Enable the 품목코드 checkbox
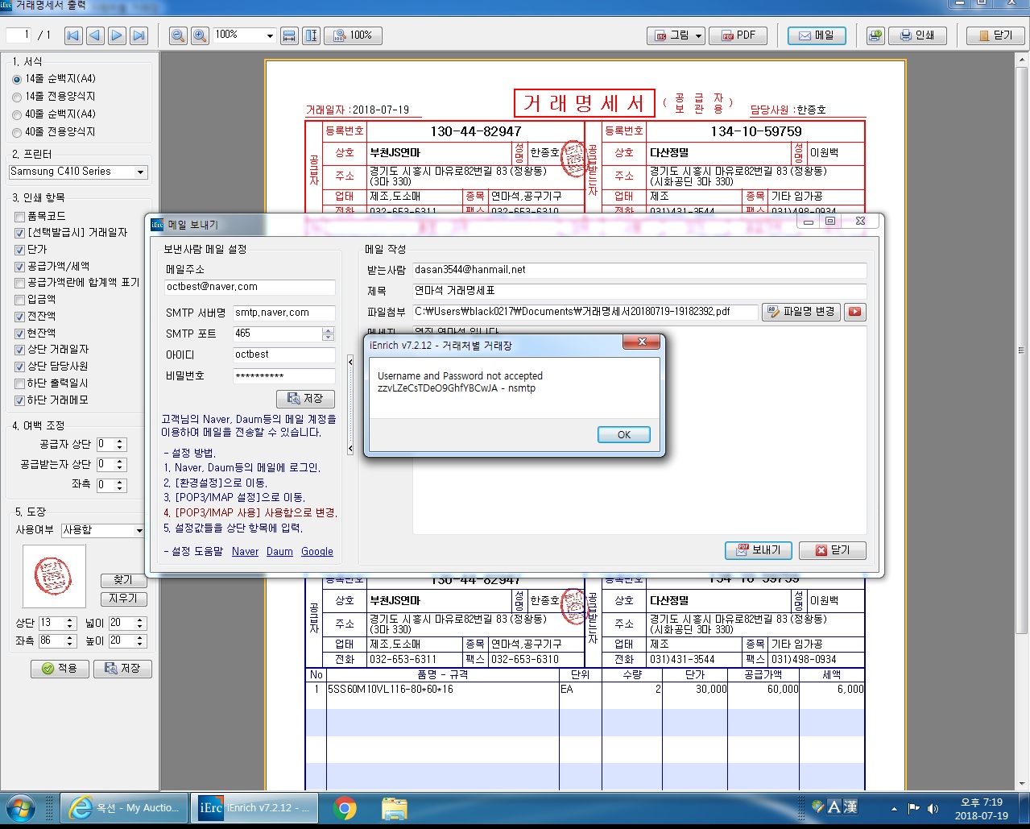This screenshot has height=829, width=1030. point(20,217)
